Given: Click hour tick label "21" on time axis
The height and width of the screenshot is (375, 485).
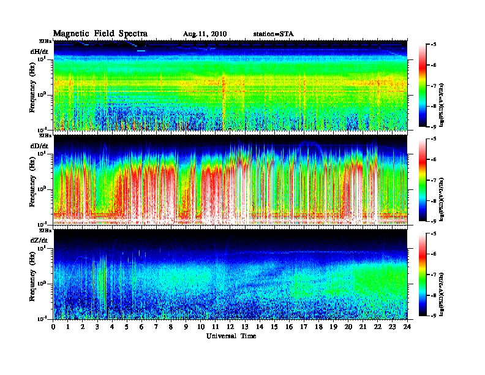Looking at the screenshot, I should [363, 327].
